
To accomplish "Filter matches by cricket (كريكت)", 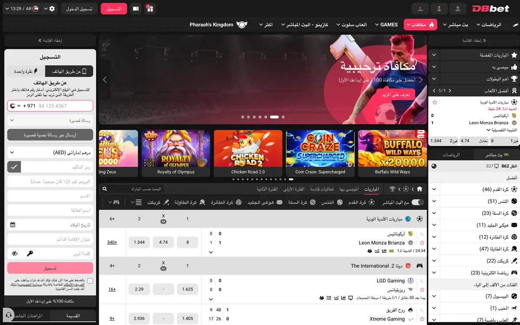I will pos(158,202).
